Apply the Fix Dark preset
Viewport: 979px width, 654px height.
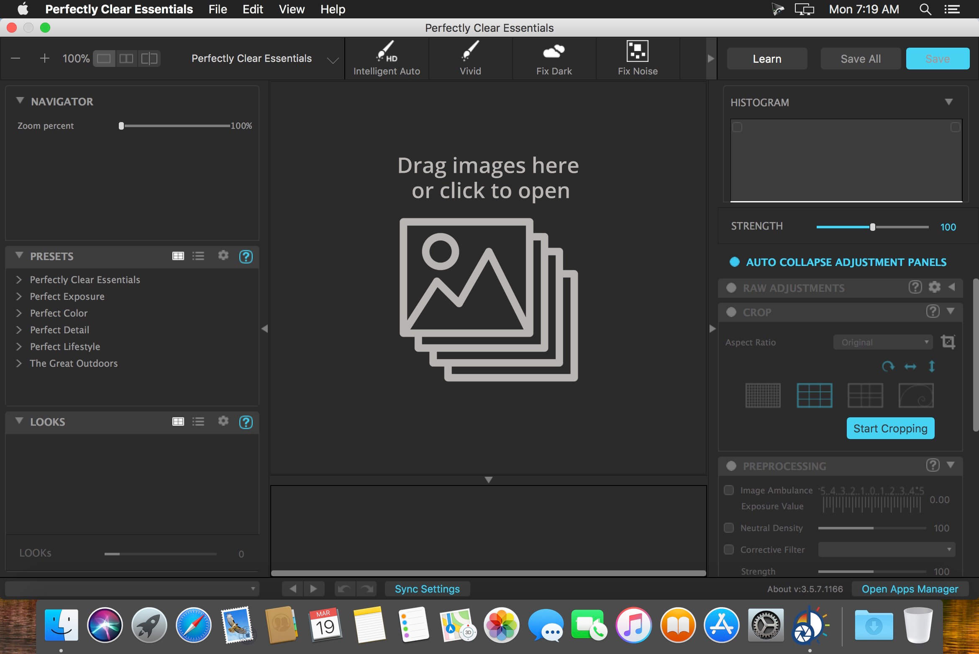pos(554,58)
